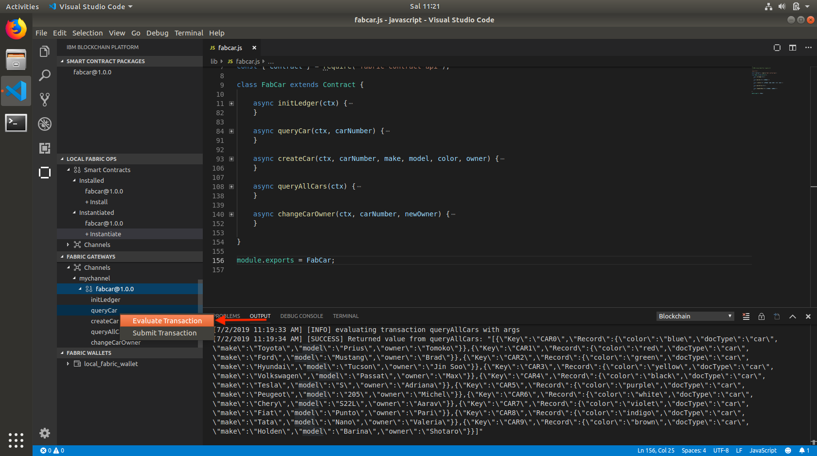The image size is (817, 456).
Task: Click the code minimap preview
Action: click(x=767, y=80)
